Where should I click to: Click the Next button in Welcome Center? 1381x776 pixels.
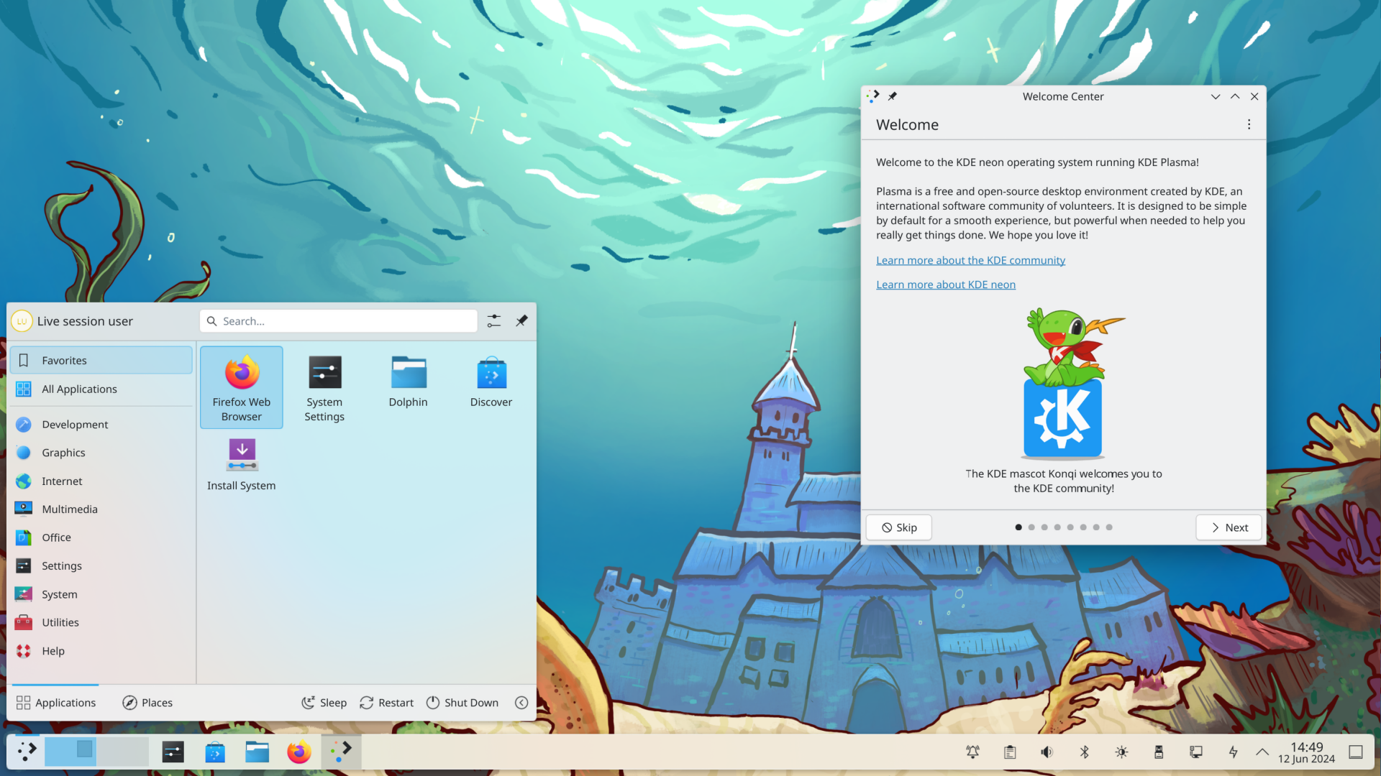tap(1229, 527)
